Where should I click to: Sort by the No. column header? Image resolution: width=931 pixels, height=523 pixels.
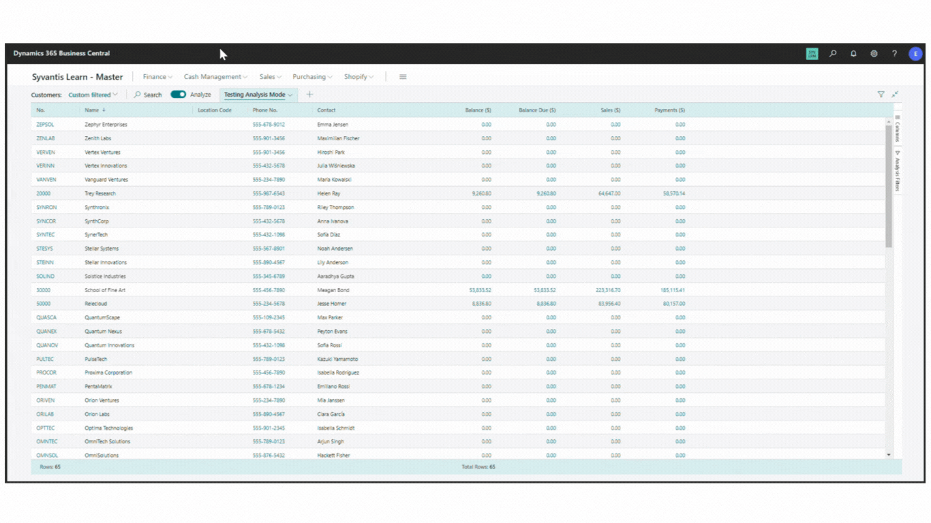pyautogui.click(x=41, y=110)
